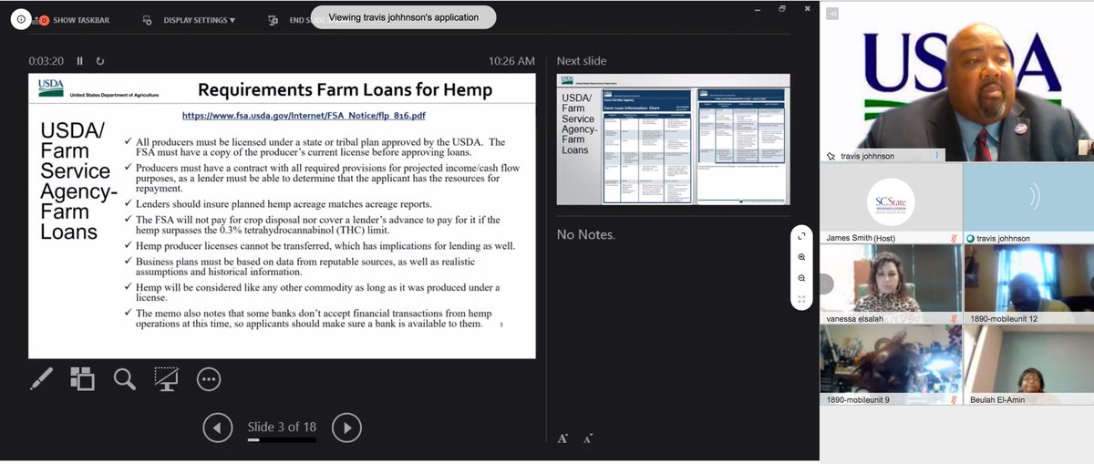The height and width of the screenshot is (464, 1094).
Task: Click the 0:03:20 elapsed timer
Action: 46,61
